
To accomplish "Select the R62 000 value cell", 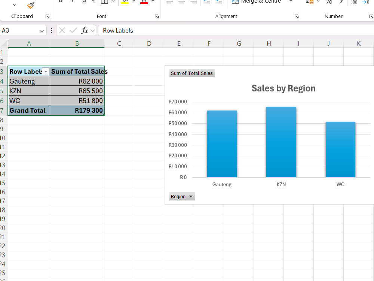I will click(77, 81).
